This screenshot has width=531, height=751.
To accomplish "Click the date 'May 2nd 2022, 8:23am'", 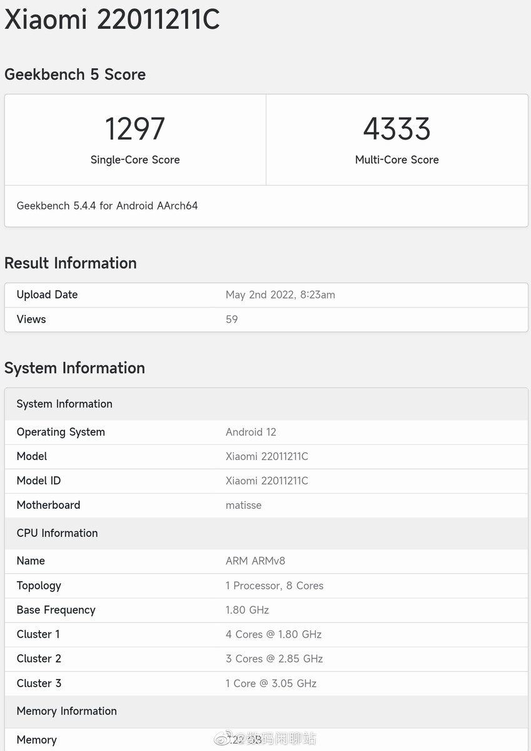I will tap(280, 295).
